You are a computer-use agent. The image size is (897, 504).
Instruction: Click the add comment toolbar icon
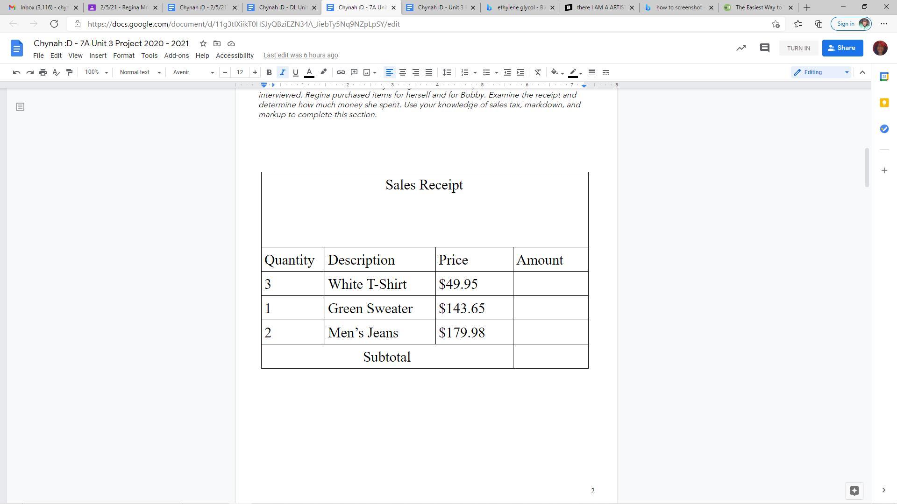click(354, 72)
